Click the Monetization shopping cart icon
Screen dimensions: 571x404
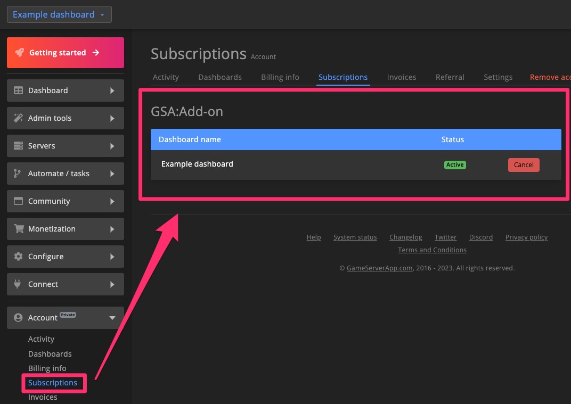pyautogui.click(x=18, y=229)
